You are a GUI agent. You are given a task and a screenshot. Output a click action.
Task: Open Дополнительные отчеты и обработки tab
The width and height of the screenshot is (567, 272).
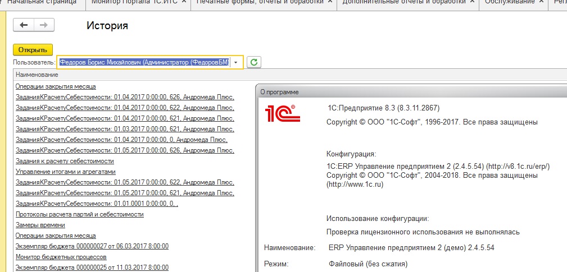point(404,2)
